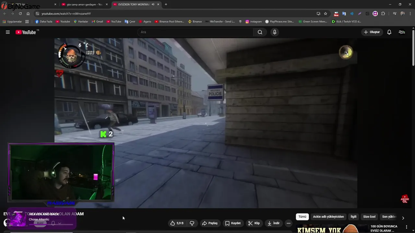Open WeTransfer bookmark

220,22
